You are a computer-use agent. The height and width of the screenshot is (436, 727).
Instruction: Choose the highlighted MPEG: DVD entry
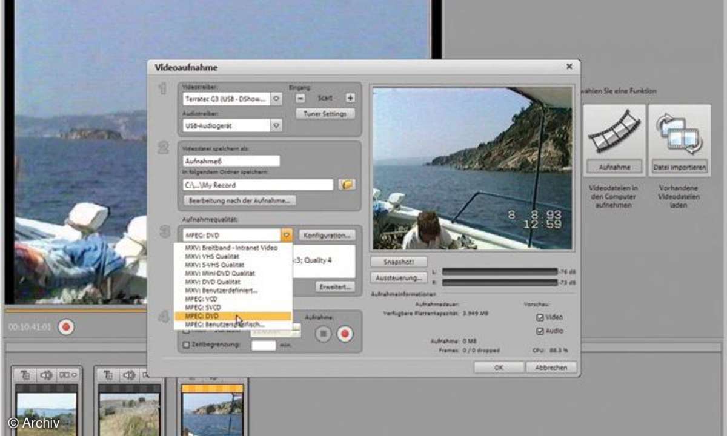233,316
